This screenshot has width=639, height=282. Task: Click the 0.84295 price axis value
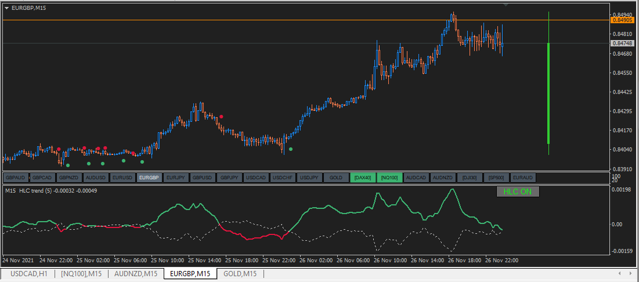[x=621, y=111]
